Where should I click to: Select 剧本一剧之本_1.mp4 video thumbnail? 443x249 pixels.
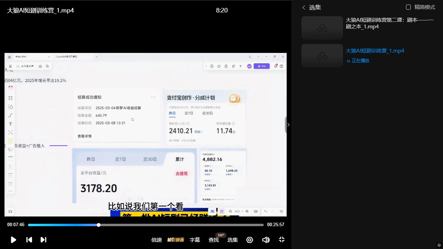[322, 28]
